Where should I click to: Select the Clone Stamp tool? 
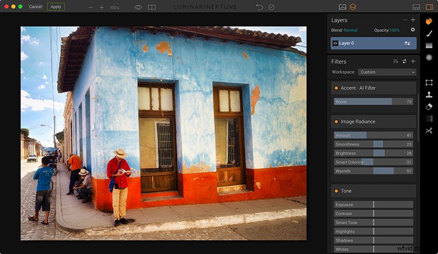pos(429,95)
